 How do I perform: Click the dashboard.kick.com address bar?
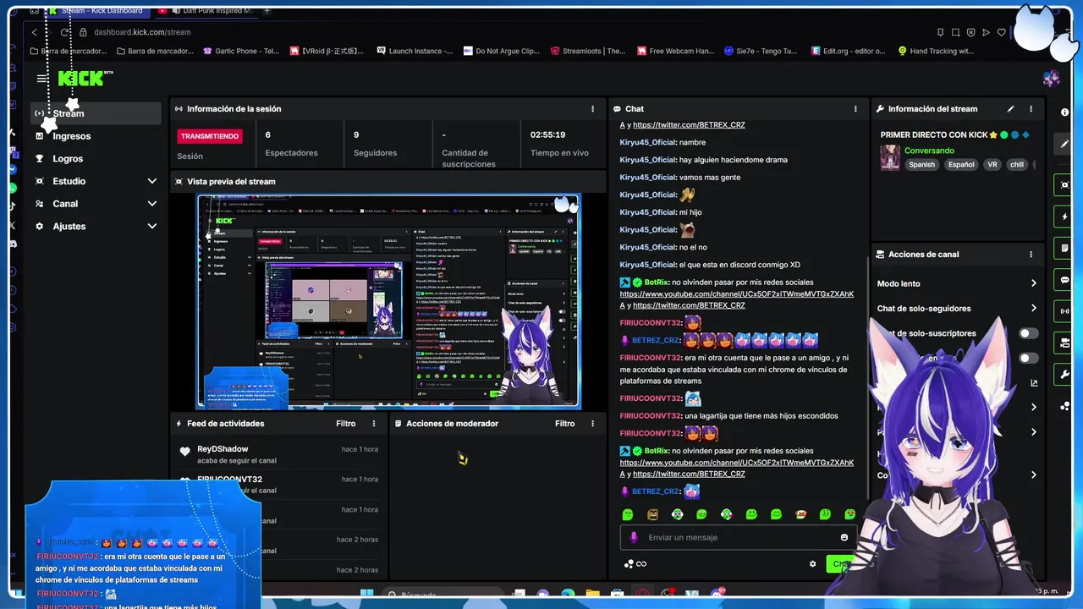[x=142, y=32]
